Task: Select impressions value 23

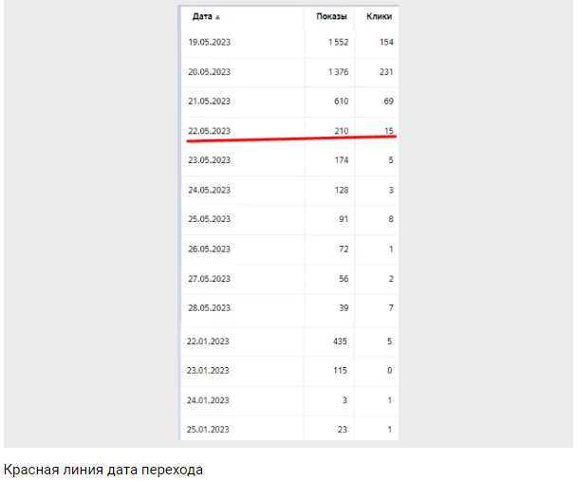Action: click(x=343, y=430)
